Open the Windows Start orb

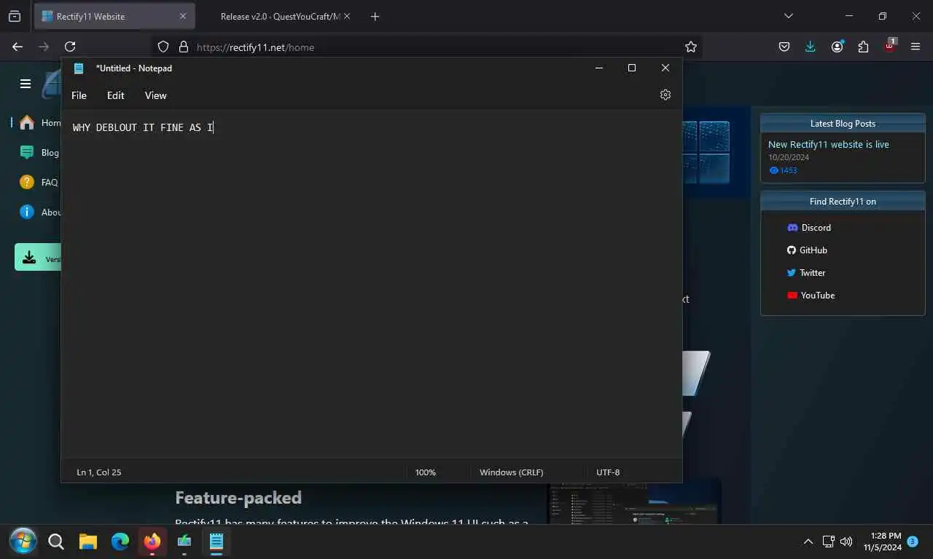(x=23, y=541)
